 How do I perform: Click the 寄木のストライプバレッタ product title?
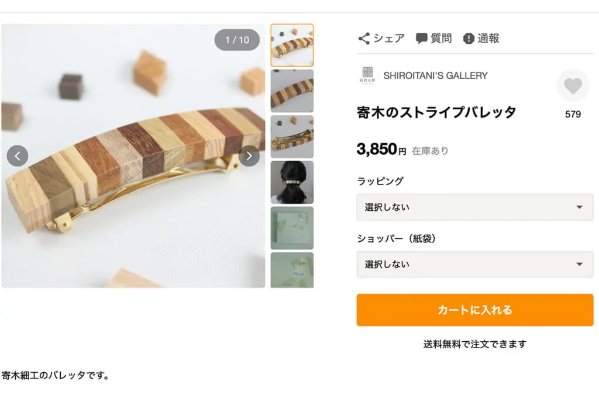(435, 112)
